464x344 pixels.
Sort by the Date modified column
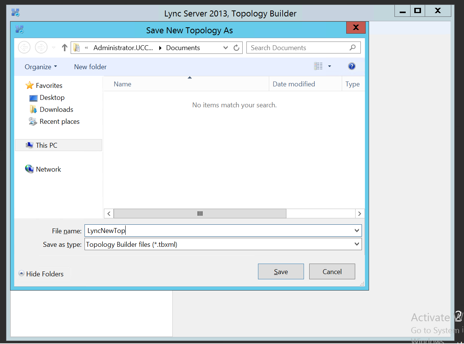[x=305, y=84]
